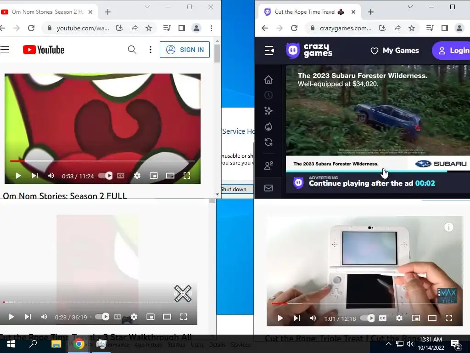470x353 pixels.
Task: Open media control icon in YouTube window toolbar
Action: click(x=167, y=28)
